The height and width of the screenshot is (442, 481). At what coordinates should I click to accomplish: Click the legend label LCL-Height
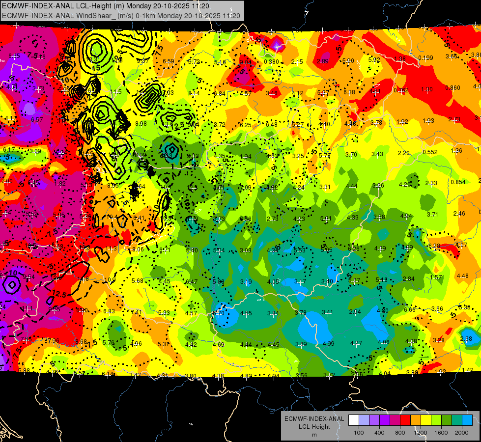[314, 427]
